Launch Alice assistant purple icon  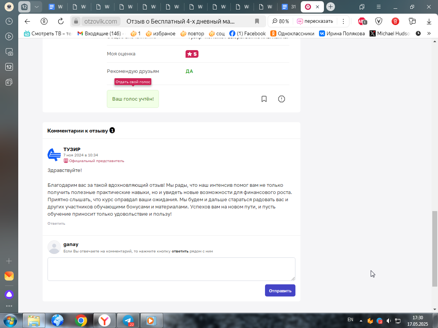click(x=9, y=294)
